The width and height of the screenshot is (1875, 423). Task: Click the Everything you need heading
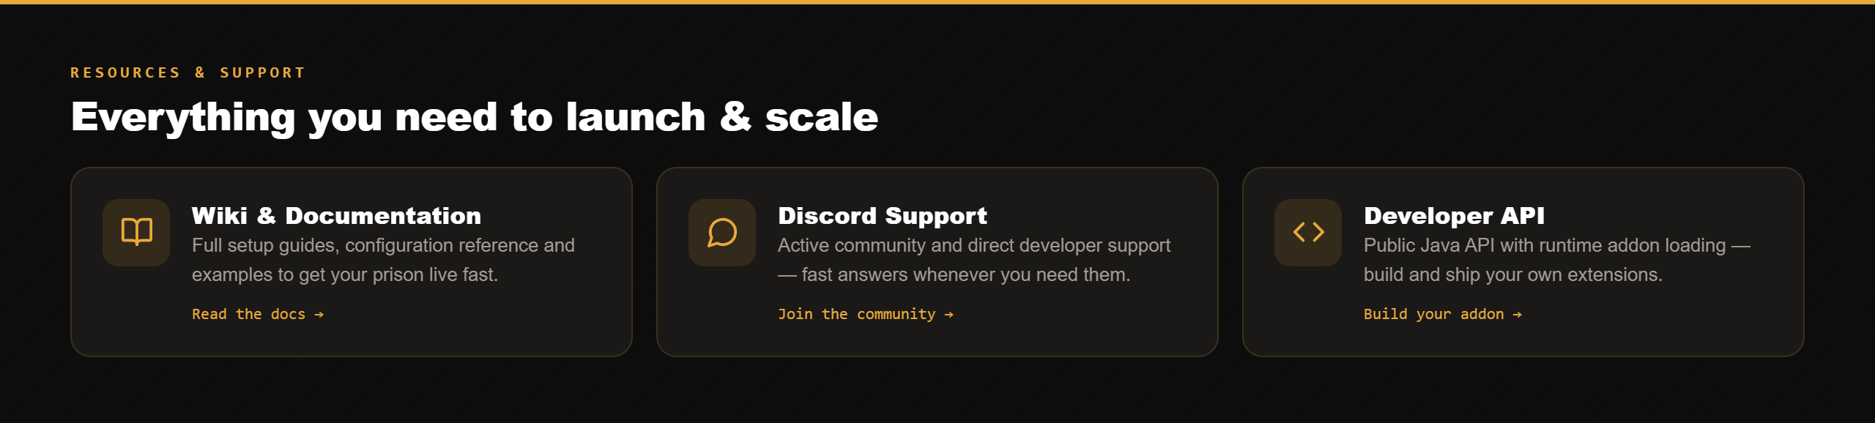click(475, 117)
